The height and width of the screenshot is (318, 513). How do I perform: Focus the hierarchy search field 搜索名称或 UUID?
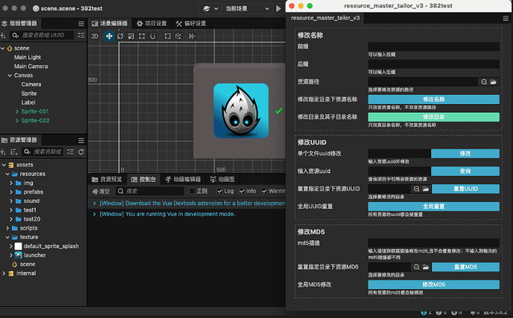(42, 36)
